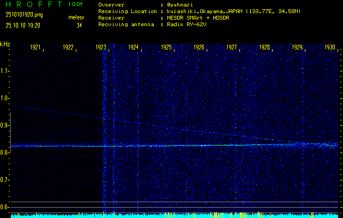Image resolution: width=343 pixels, height=218 pixels.
Task: Click the kHz axis unit label
Action: click(x=5, y=44)
